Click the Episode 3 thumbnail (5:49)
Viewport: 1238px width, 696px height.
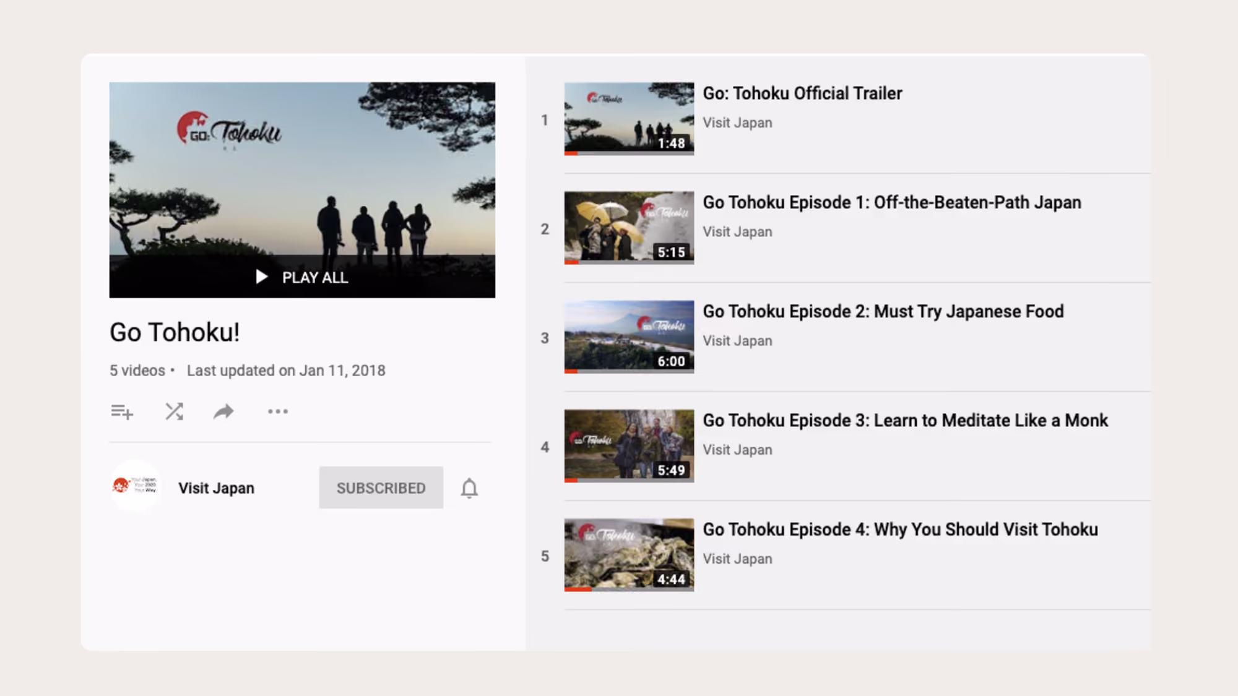629,445
